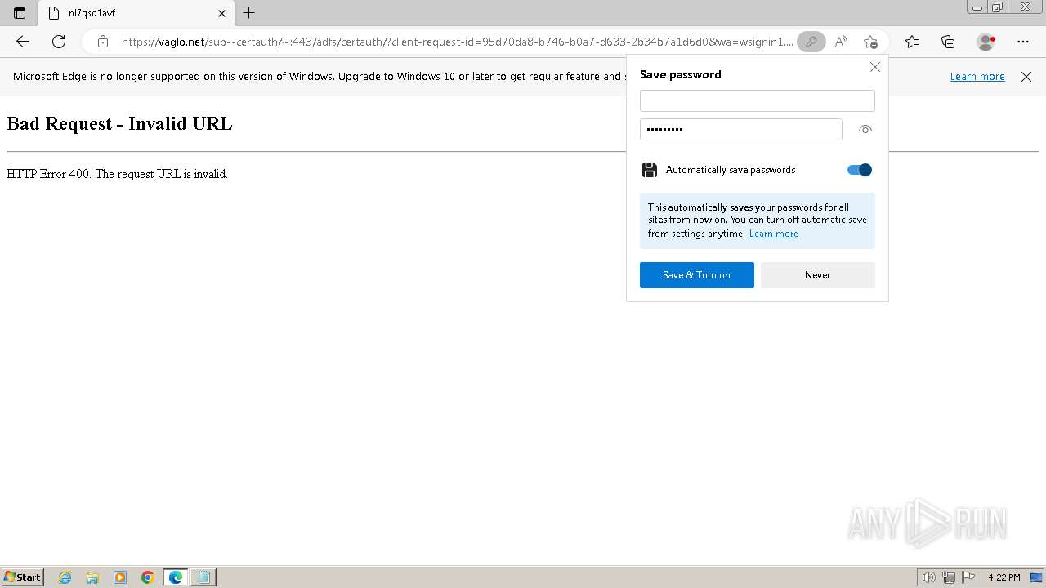Click the network tray icon
Viewport: 1046px width, 588px height.
(949, 577)
